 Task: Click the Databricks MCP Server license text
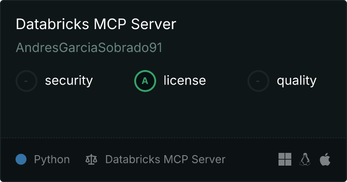[x=165, y=159]
